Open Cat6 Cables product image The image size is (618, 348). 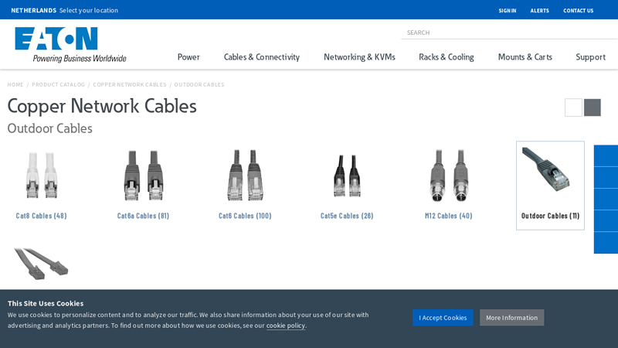click(245, 176)
